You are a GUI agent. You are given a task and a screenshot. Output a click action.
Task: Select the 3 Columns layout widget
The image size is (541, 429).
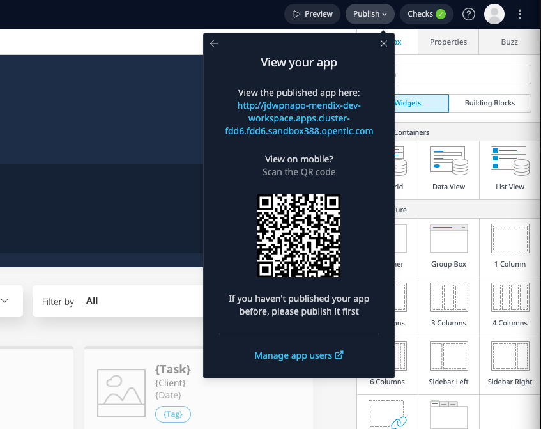point(448,306)
